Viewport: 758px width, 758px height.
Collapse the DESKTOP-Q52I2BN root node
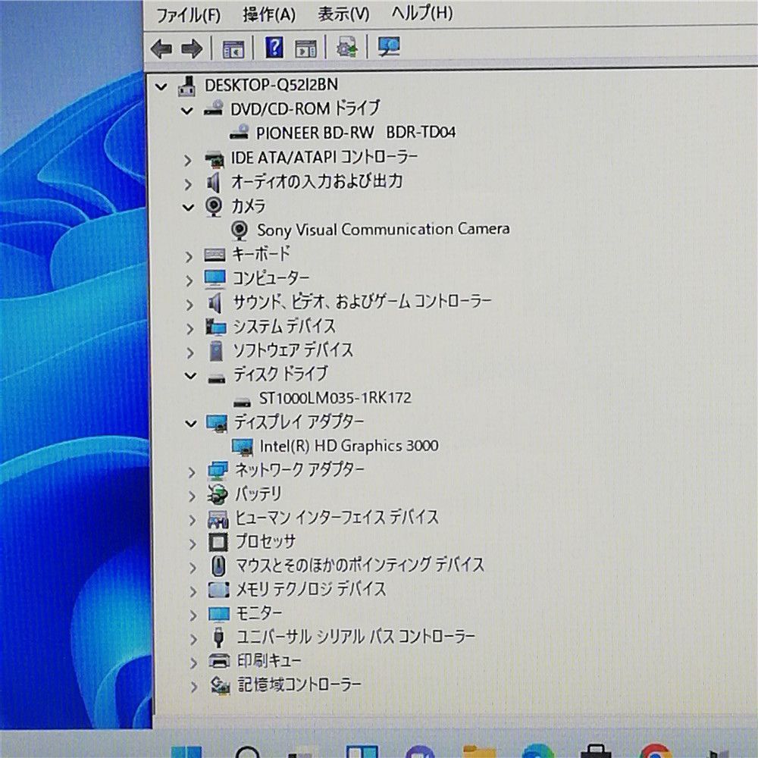click(161, 87)
